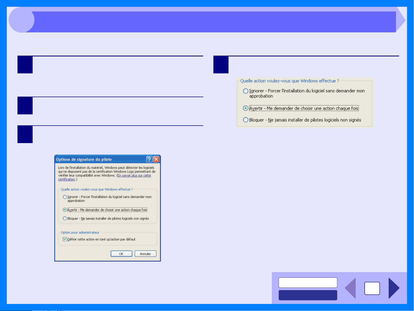
Task: Choose Ignorer option in the enlarged panel
Action: (x=245, y=91)
